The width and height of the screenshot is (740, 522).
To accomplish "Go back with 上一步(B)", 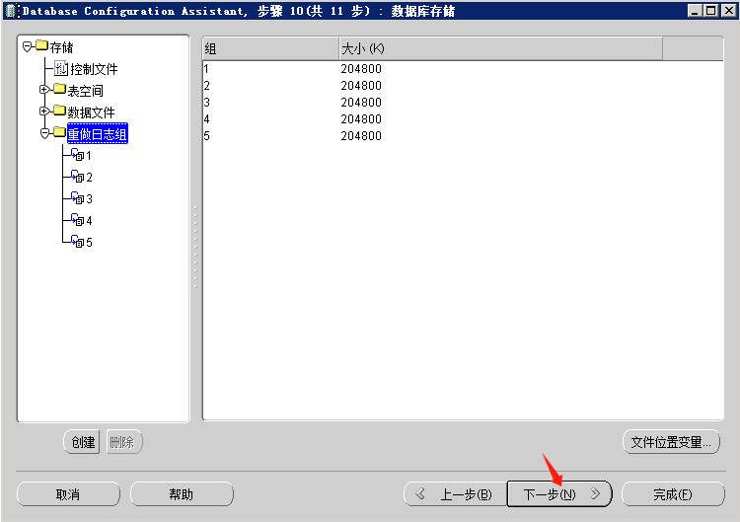I will coord(456,494).
